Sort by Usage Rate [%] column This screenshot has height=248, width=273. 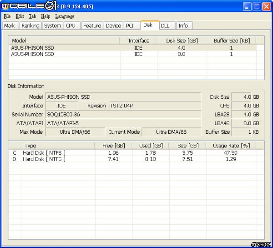[231, 146]
